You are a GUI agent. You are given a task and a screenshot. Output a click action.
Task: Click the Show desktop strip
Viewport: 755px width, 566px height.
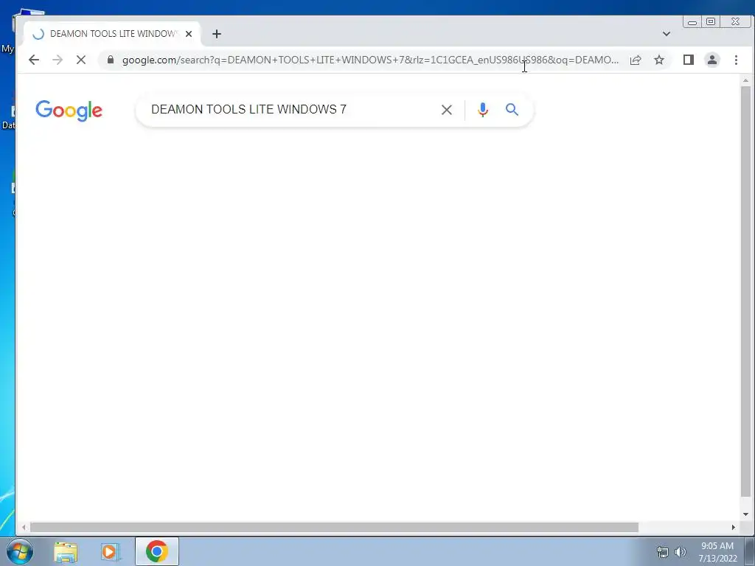[750, 551]
